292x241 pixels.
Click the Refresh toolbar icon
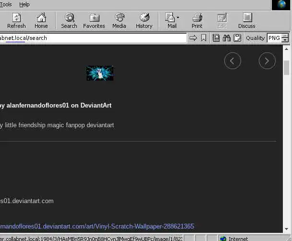[16, 21]
